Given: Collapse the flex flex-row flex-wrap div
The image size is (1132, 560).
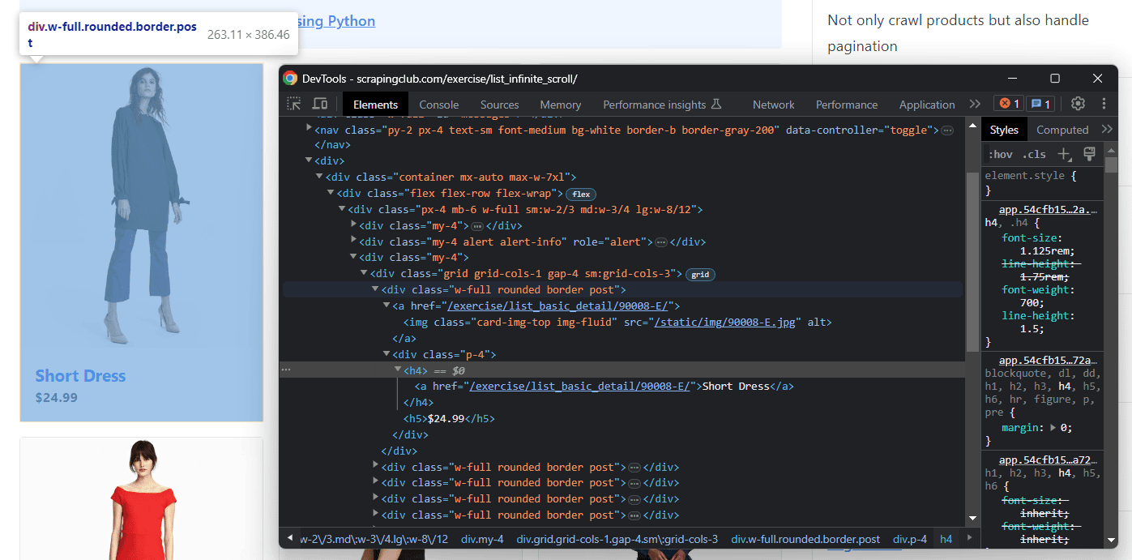Looking at the screenshot, I should (x=331, y=193).
